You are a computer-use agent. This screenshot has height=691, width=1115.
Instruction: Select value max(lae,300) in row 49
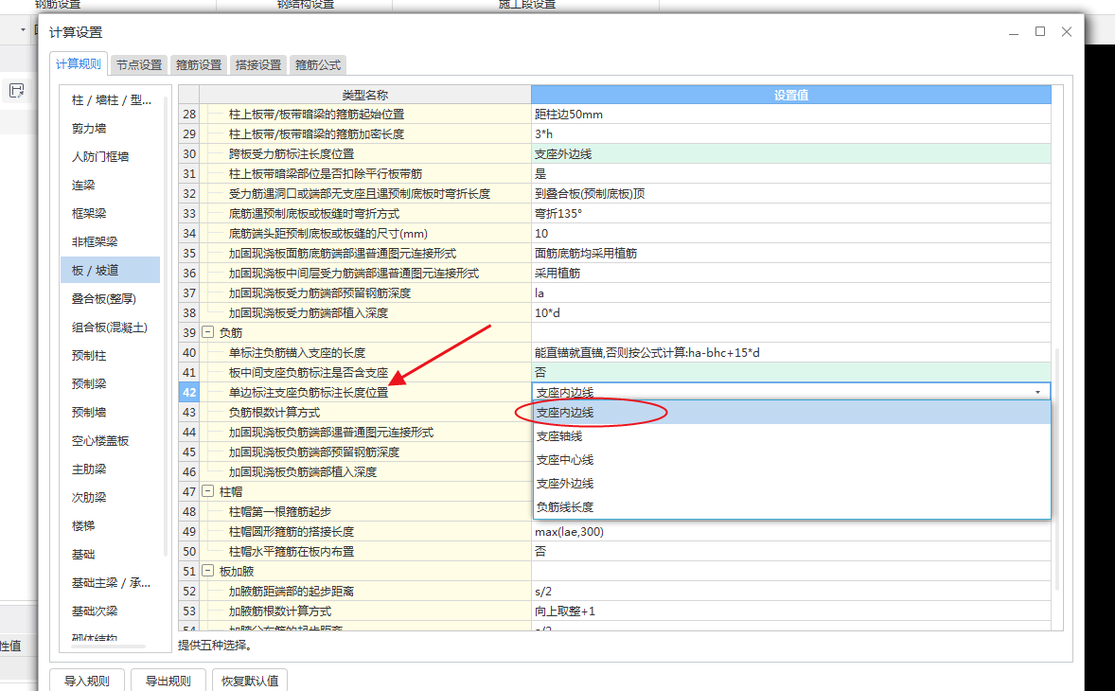click(790, 532)
